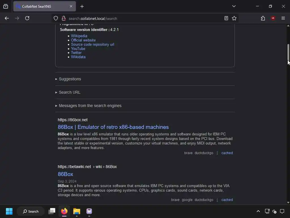Open the notifications tray icon

pyautogui.click(x=282, y=211)
